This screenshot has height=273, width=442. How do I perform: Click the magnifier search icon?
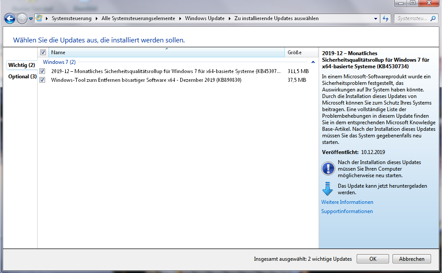click(433, 19)
